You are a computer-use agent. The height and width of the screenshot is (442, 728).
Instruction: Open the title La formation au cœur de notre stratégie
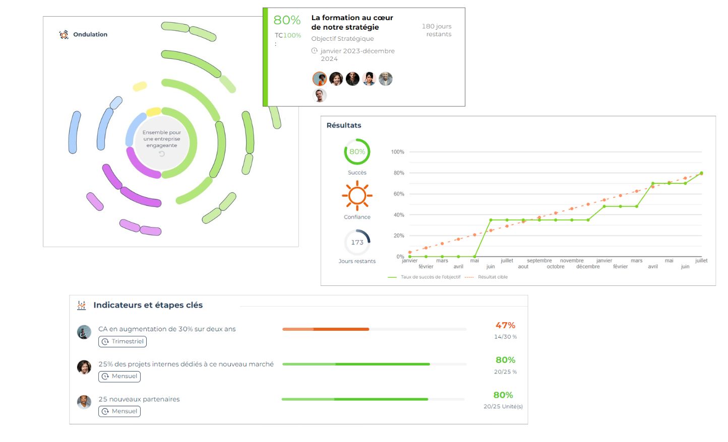352,22
